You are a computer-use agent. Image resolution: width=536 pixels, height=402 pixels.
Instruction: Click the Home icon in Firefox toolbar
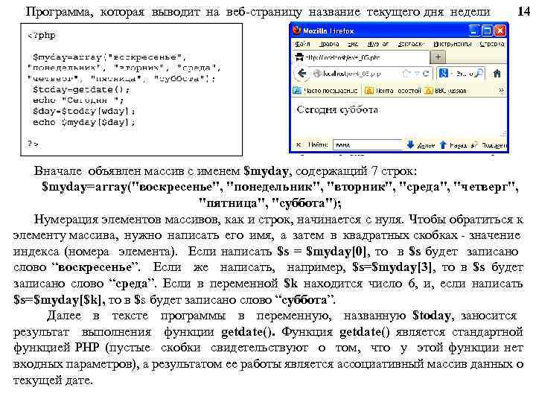497,73
